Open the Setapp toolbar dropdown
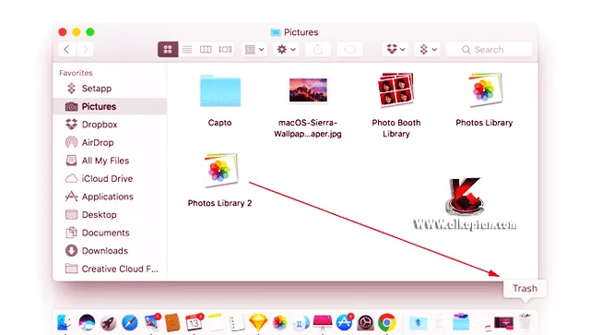This screenshot has height=335, width=590. tap(428, 49)
